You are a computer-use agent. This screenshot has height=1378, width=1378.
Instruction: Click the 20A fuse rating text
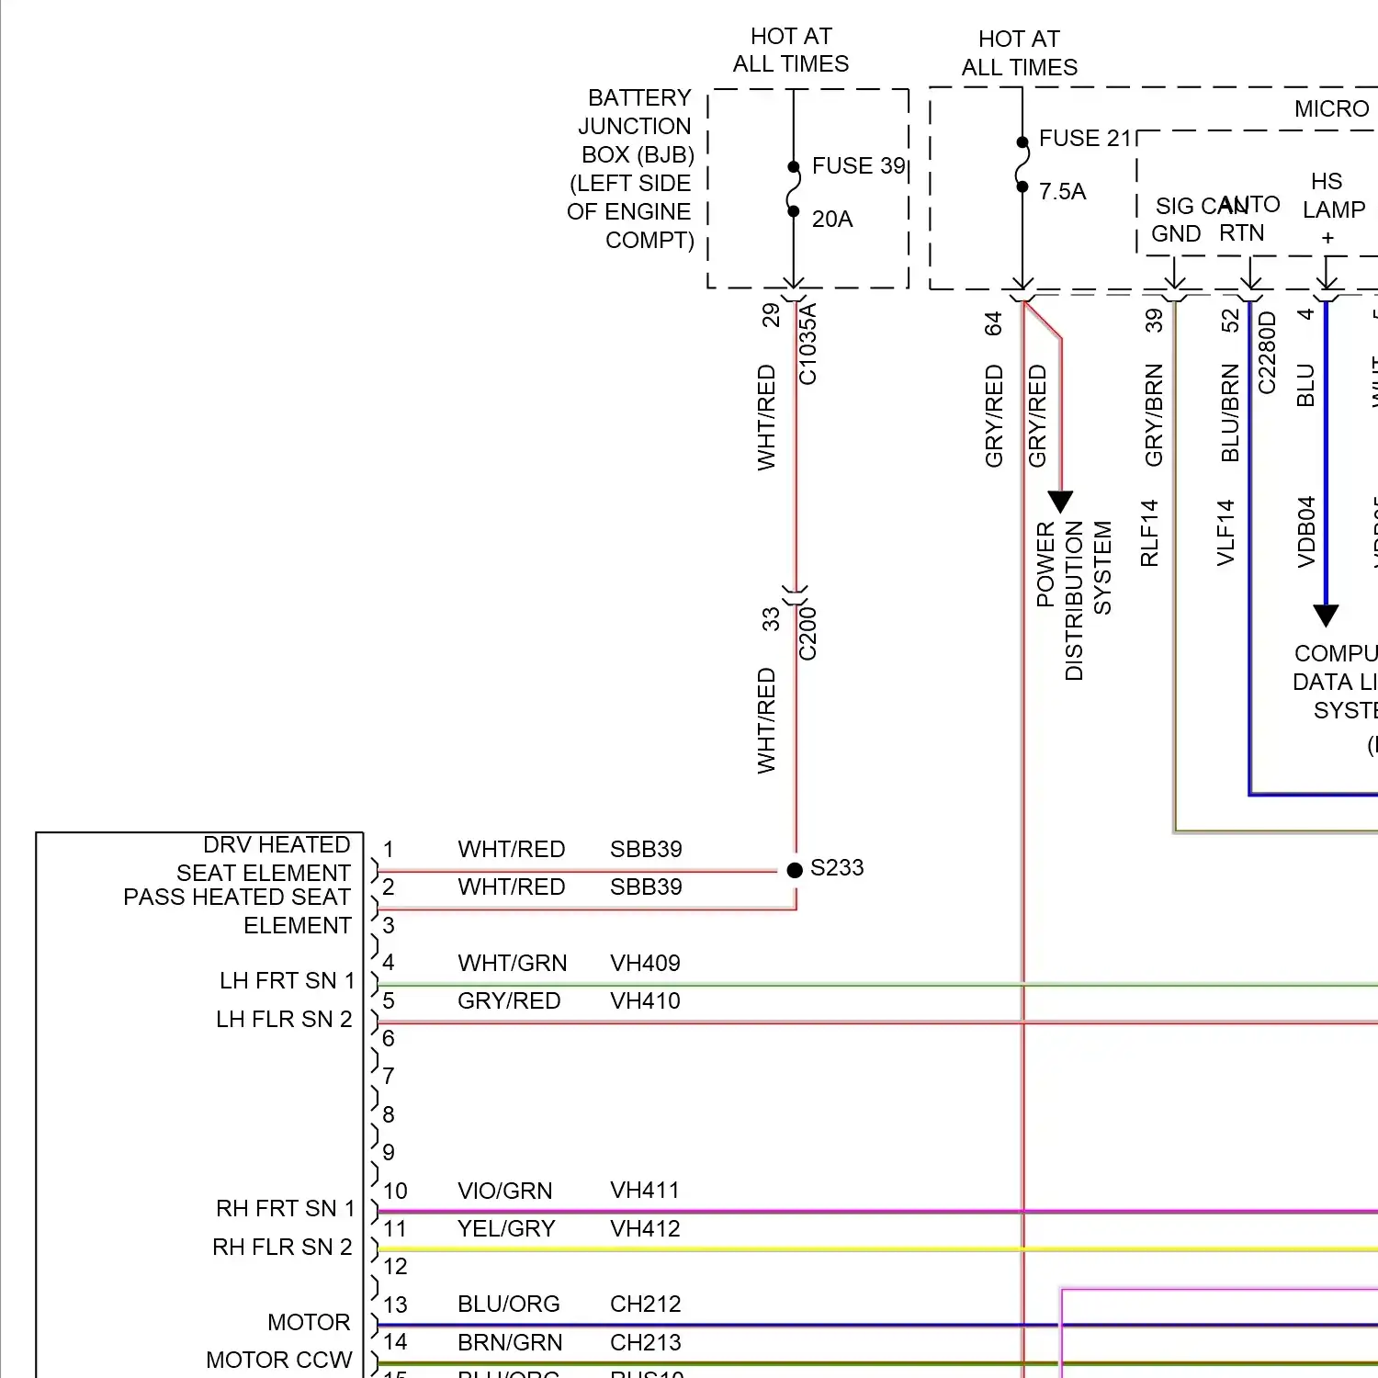(x=832, y=220)
